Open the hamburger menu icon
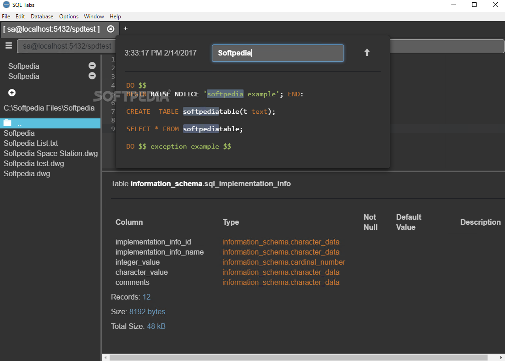Image resolution: width=505 pixels, height=361 pixels. point(9,45)
